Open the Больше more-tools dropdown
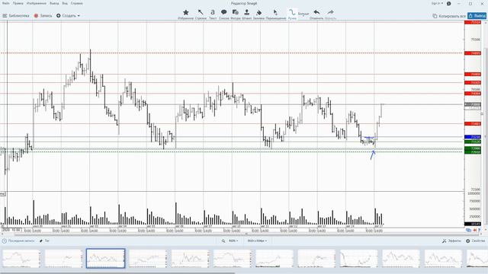This screenshot has width=488, height=274. (303, 14)
